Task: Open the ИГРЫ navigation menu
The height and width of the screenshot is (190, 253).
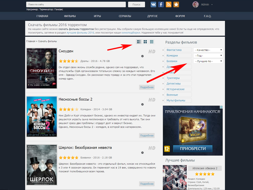Action: [x=97, y=16]
